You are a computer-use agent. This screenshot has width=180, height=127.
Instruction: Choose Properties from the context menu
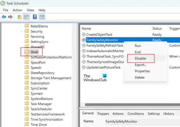click(x=145, y=71)
